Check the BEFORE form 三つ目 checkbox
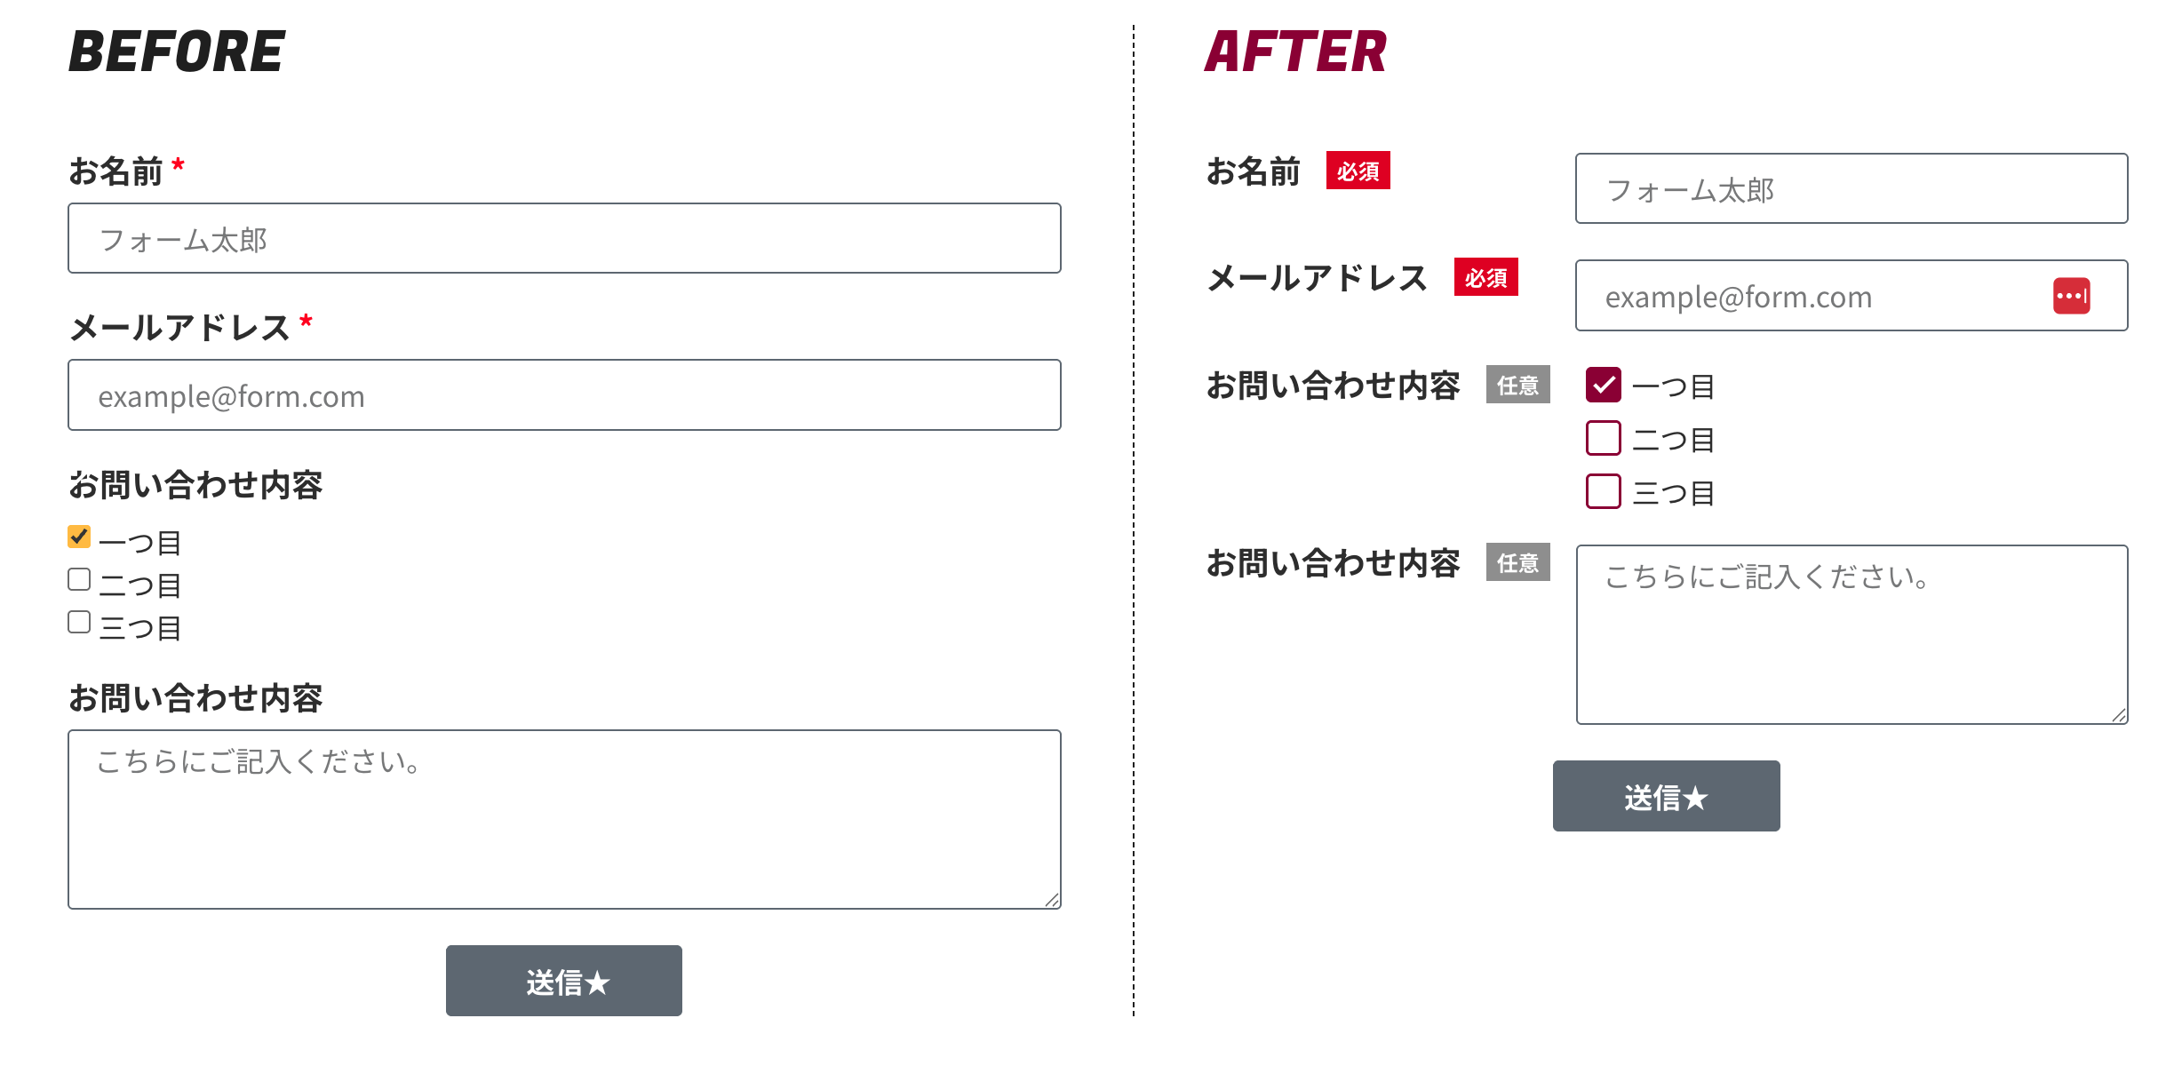Screen dimensions: 2182x1066 coord(79,622)
